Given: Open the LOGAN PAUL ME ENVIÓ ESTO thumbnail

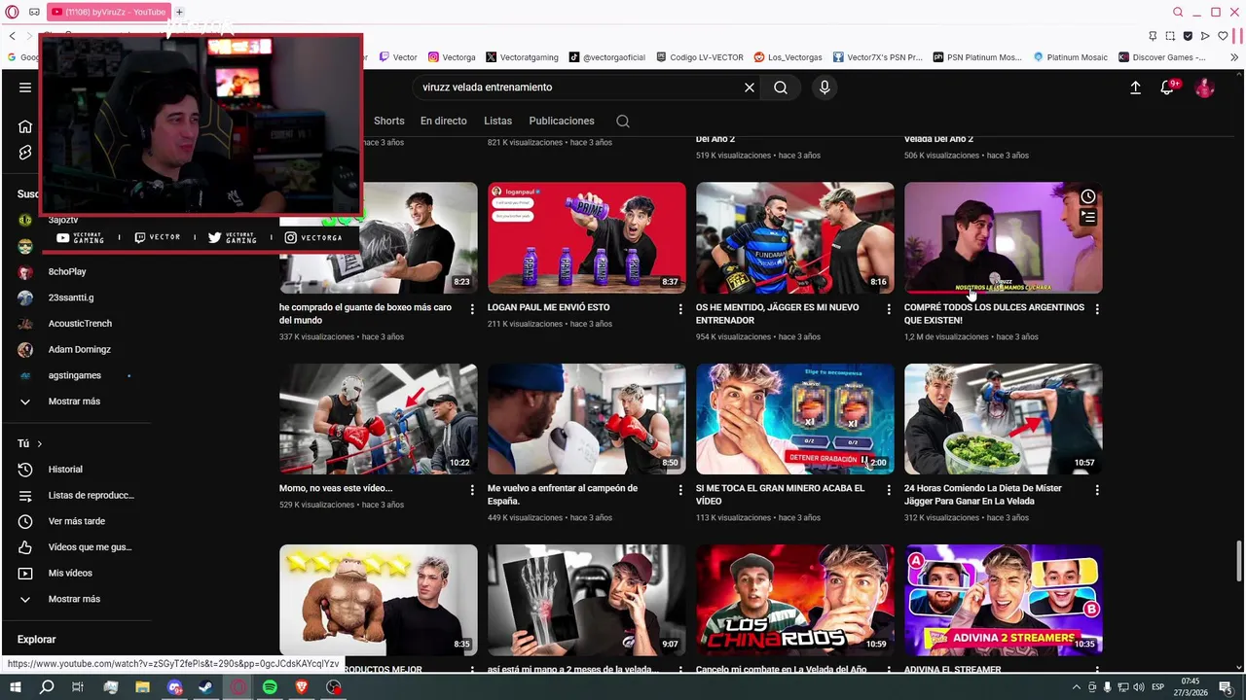Looking at the screenshot, I should pyautogui.click(x=587, y=238).
